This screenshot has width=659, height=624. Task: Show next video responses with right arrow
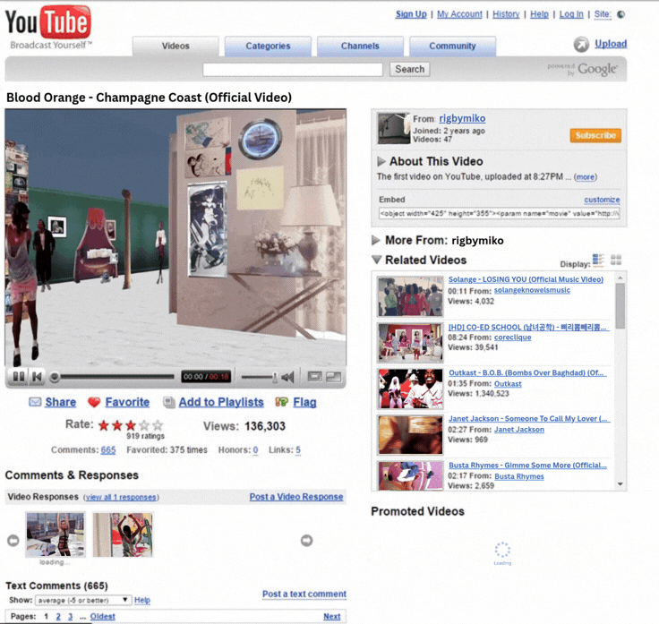pyautogui.click(x=306, y=541)
